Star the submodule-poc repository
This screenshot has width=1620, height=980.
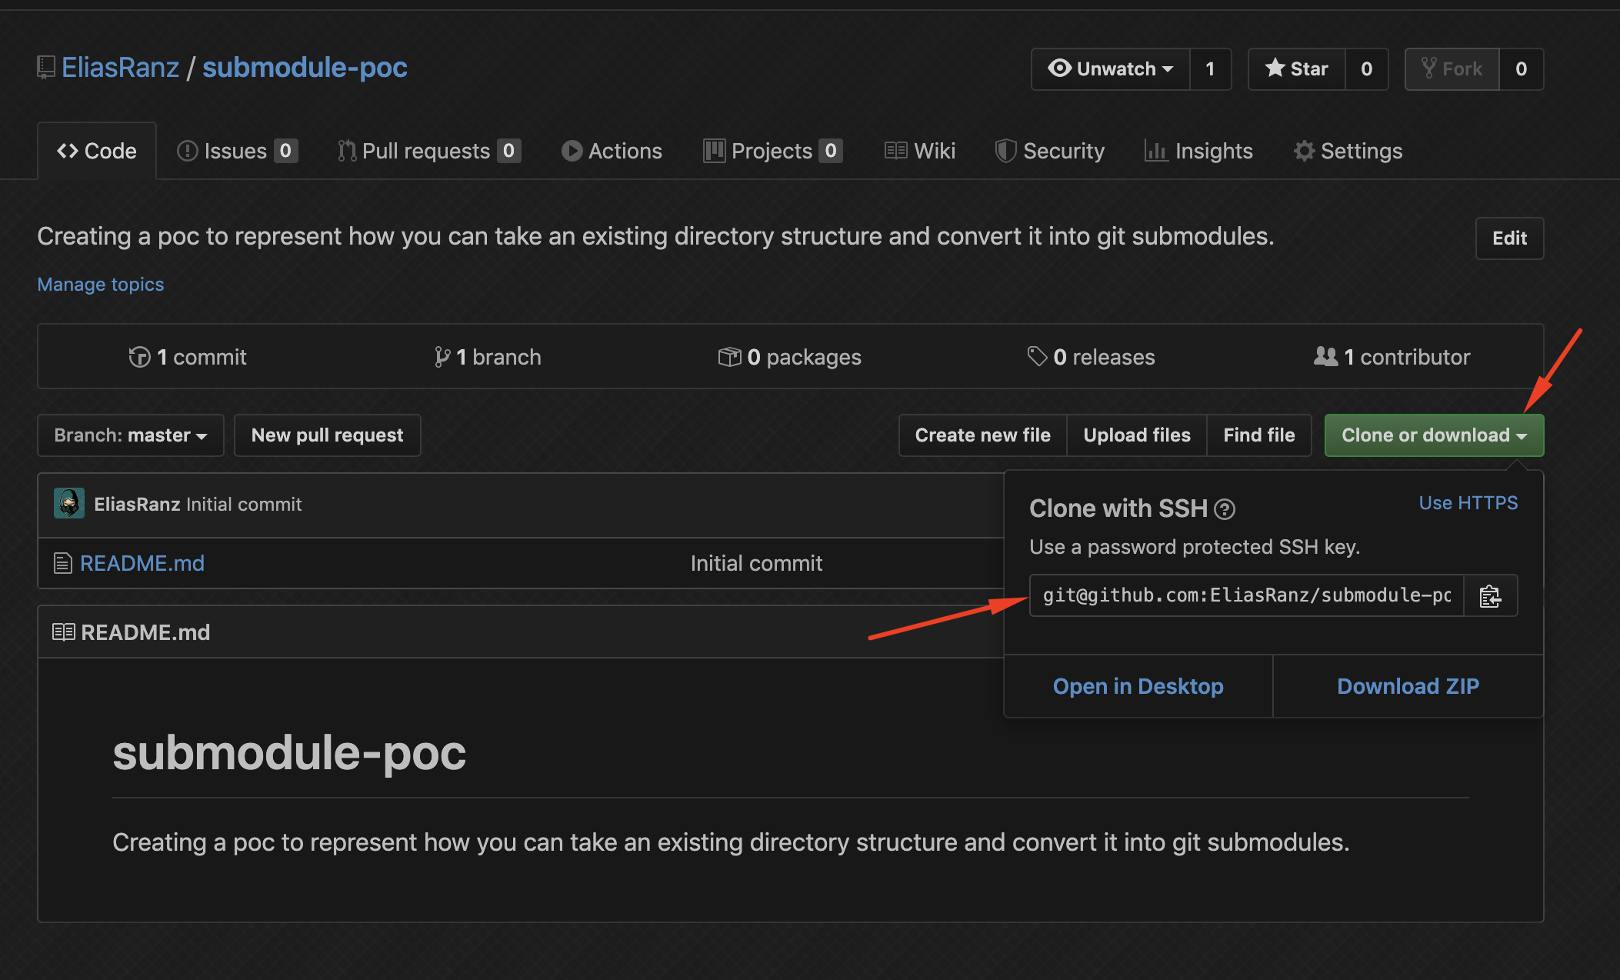coord(1297,69)
